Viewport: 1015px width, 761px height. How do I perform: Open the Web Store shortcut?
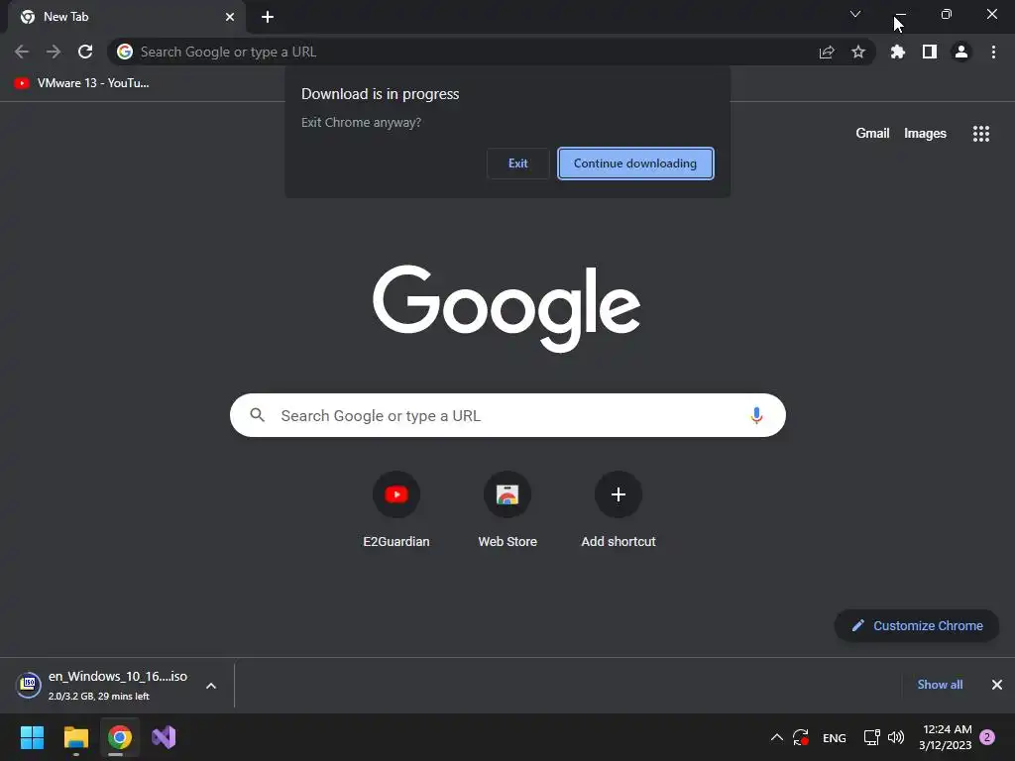pos(507,510)
